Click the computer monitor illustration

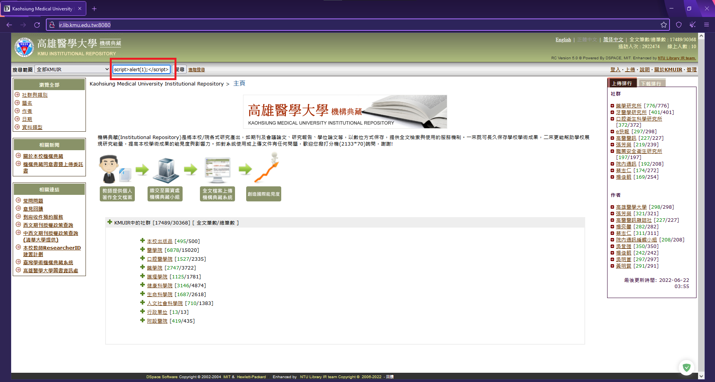point(218,170)
